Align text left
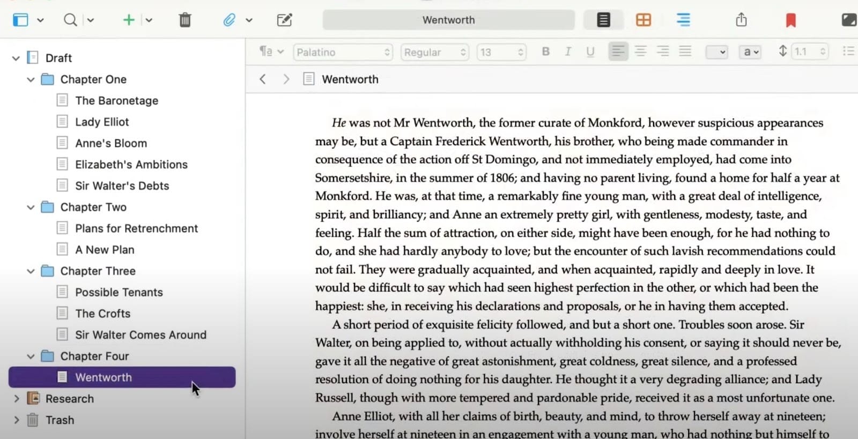 click(618, 51)
